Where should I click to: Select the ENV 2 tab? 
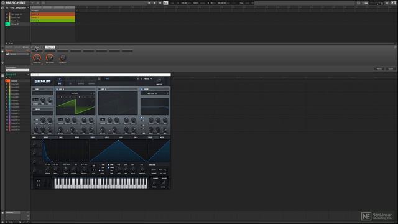coord(62,138)
